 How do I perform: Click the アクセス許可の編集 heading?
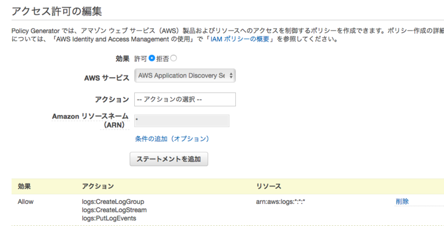[57, 12]
